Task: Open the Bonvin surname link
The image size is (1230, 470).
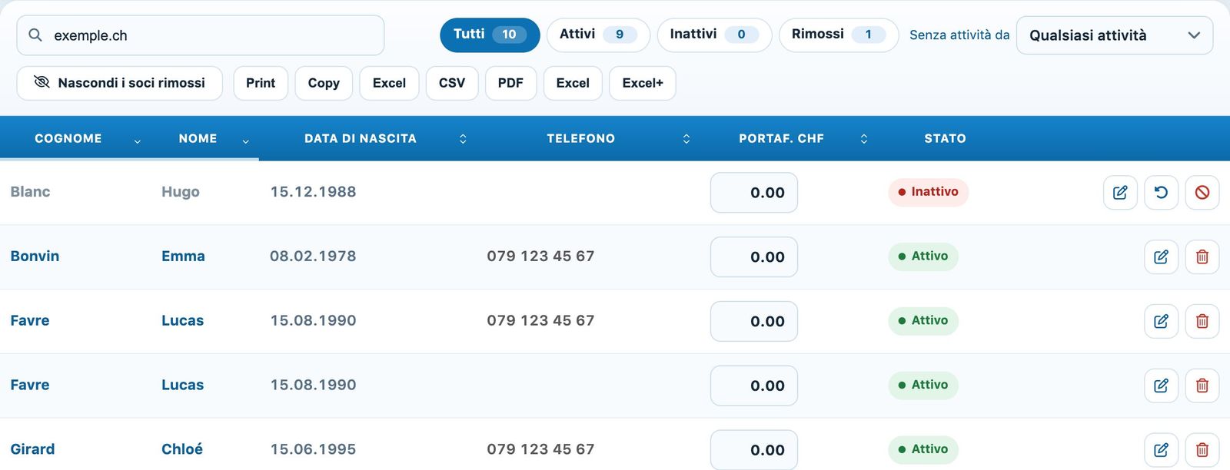Action: pyautogui.click(x=35, y=257)
